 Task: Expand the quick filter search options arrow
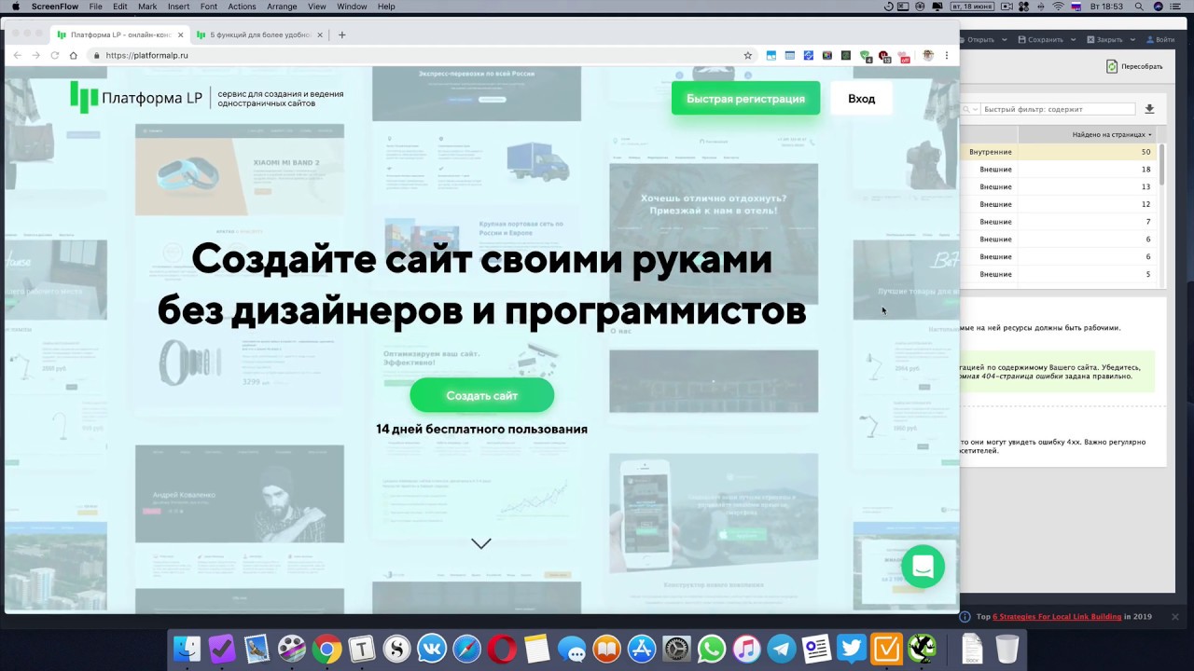pyautogui.click(x=975, y=109)
